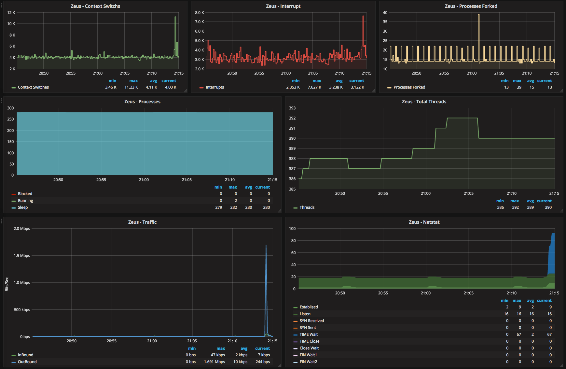Click the blue TIME Wait legend color icon

295,335
